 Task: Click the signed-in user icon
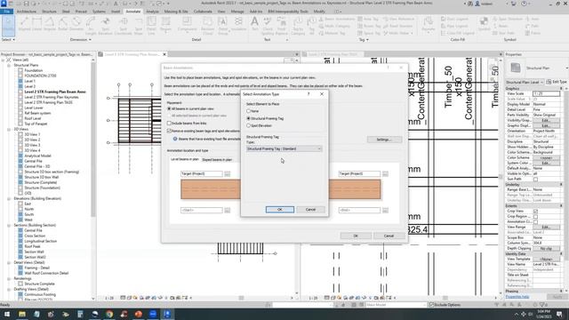[477, 4]
